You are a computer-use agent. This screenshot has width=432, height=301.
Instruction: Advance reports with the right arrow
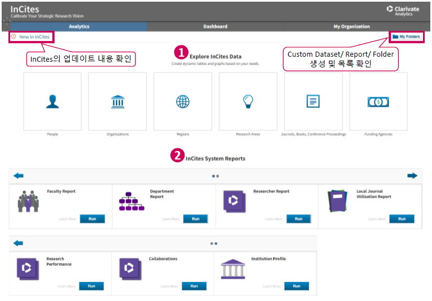tap(412, 176)
